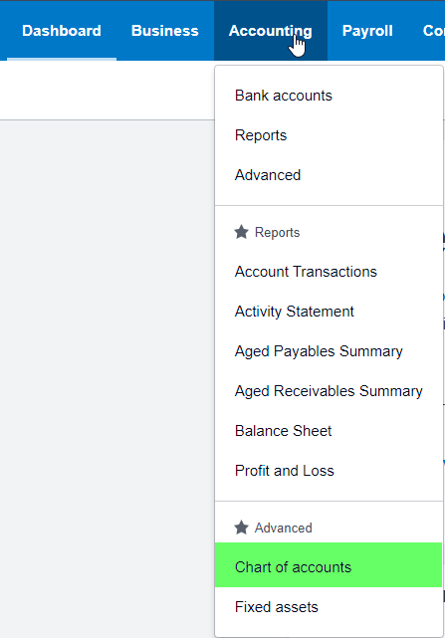Click the partially visible Contacts menu
The height and width of the screenshot is (638, 445).
pyautogui.click(x=434, y=31)
